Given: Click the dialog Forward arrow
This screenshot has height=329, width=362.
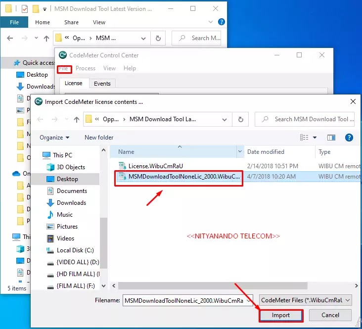Looking at the screenshot, I should (x=55, y=119).
